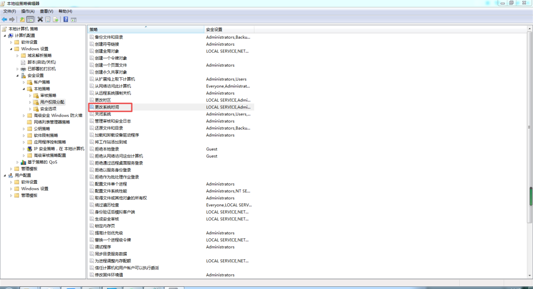Collapse the 计算机配置 tree node
This screenshot has width=533, height=289.
tap(5, 36)
